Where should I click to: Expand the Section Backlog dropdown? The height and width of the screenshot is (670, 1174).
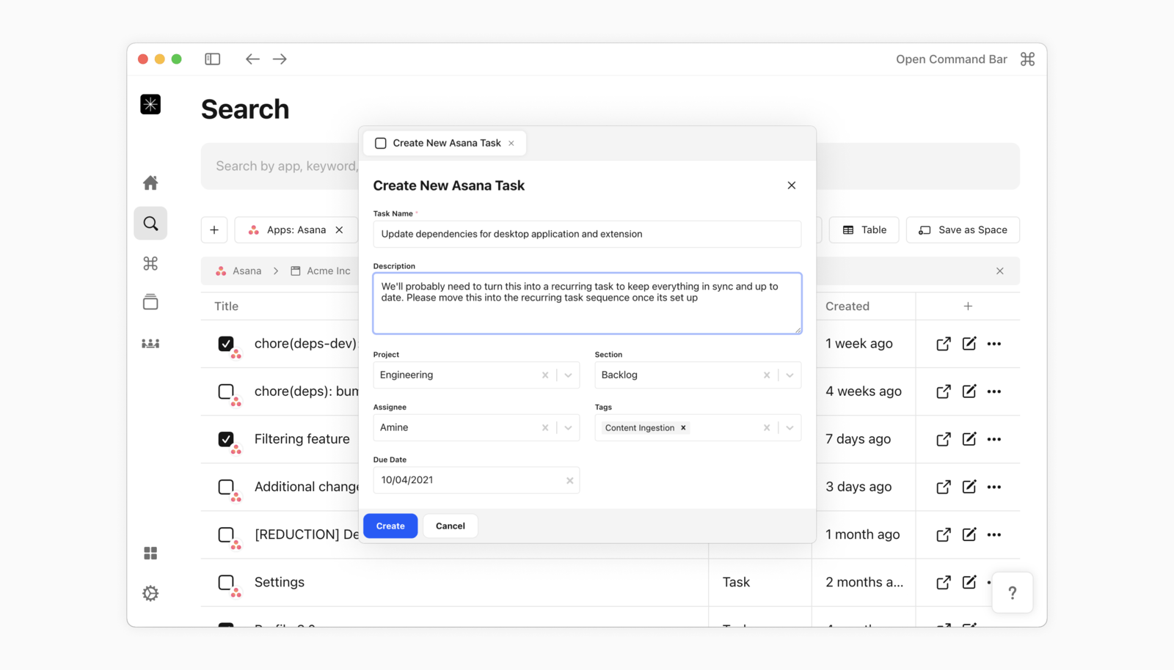(x=790, y=375)
